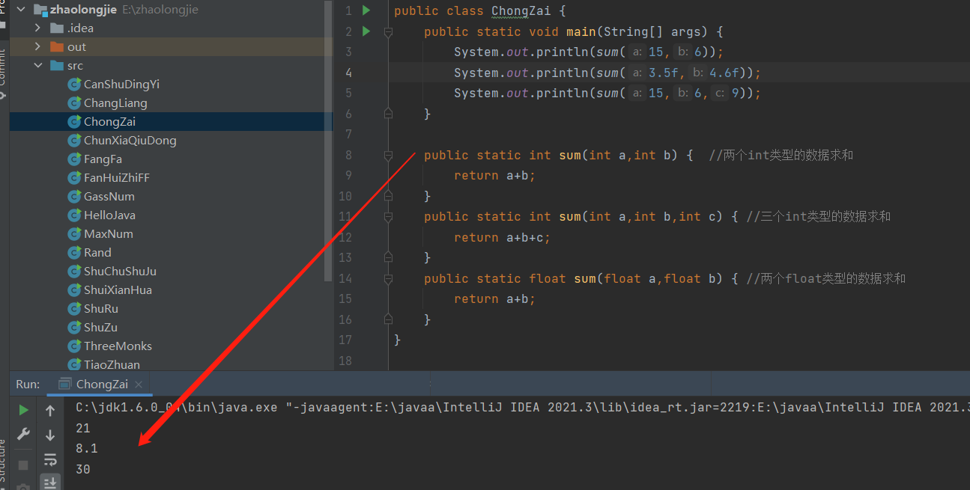Open CanShuDingYi class in the project tree
970x490 pixels.
coord(121,85)
